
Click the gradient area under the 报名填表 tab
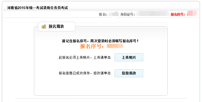coord(101,34)
